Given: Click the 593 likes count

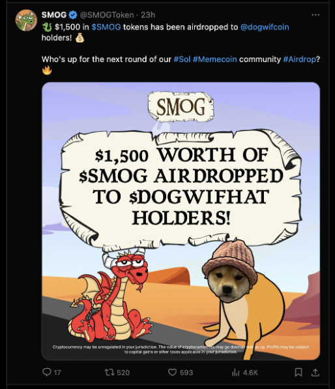Looking at the screenshot, I should click(x=186, y=373).
